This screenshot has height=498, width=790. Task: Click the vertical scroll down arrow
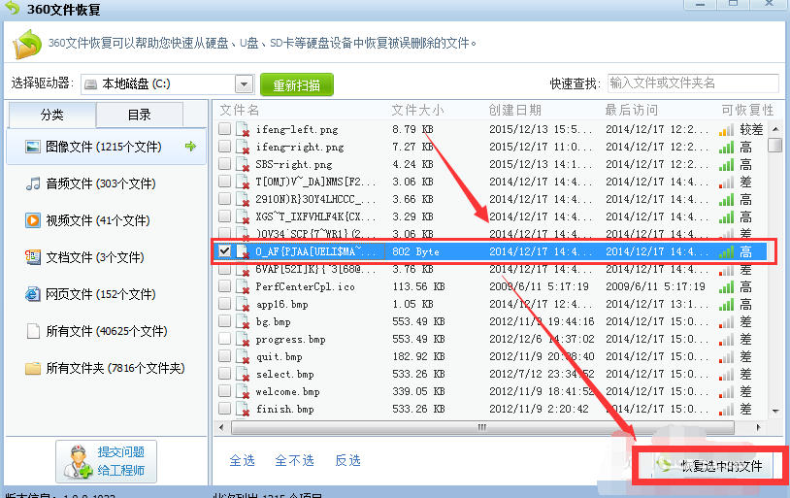click(x=775, y=412)
